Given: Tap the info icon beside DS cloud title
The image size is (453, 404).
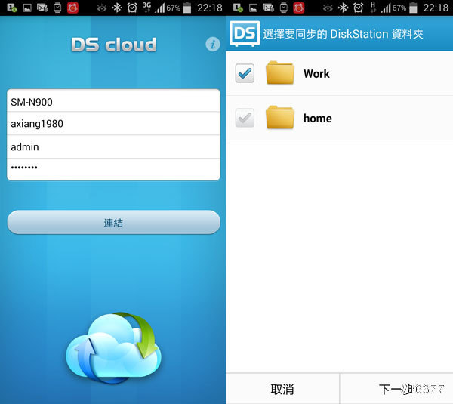Looking at the screenshot, I should 212,45.
